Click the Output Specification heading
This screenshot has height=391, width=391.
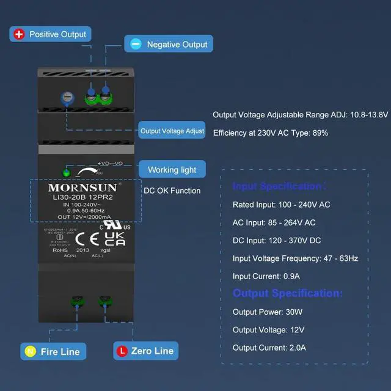click(x=288, y=293)
